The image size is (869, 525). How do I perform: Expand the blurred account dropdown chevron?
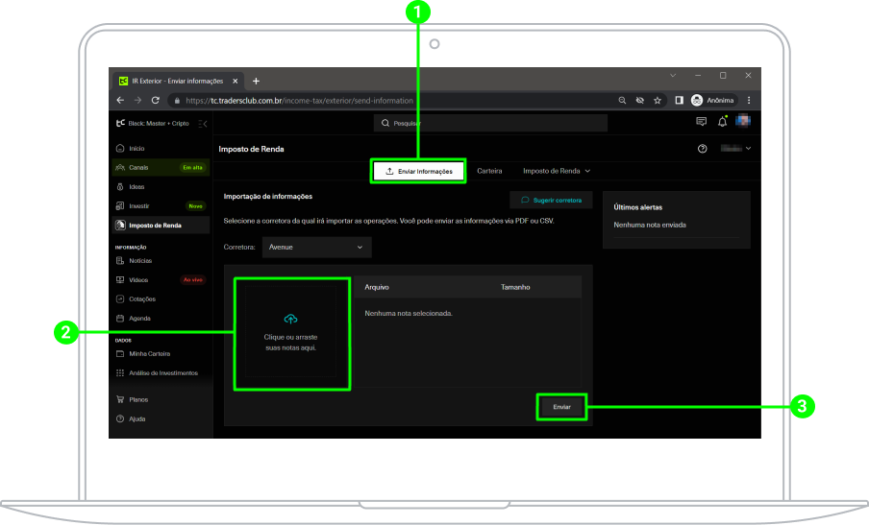click(x=748, y=148)
